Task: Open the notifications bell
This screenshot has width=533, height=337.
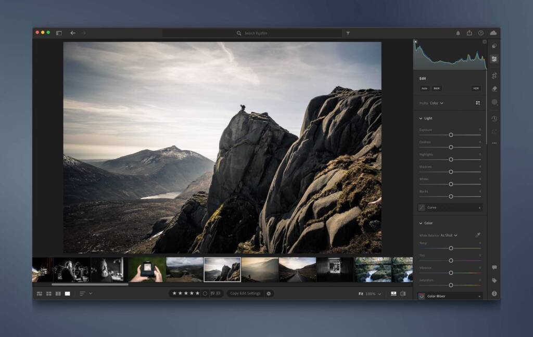Action: coord(458,33)
